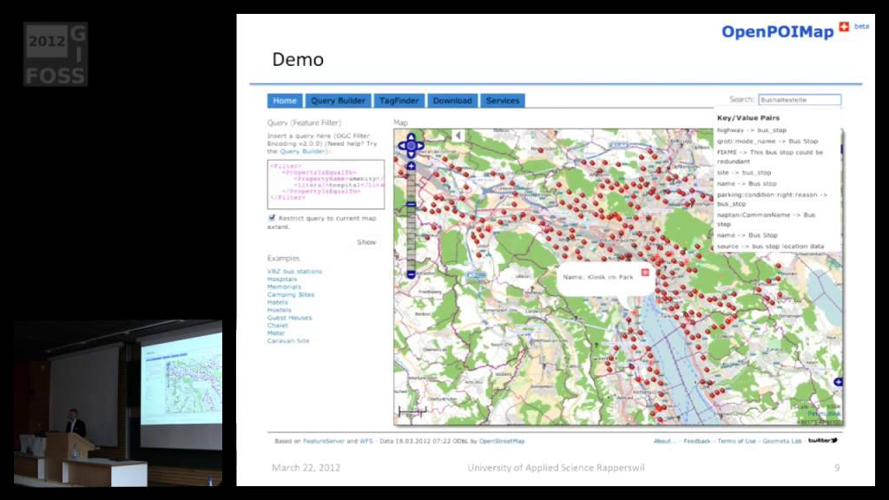The width and height of the screenshot is (889, 500).
Task: Select parking:condition:right:reason suggestion
Action: click(772, 199)
